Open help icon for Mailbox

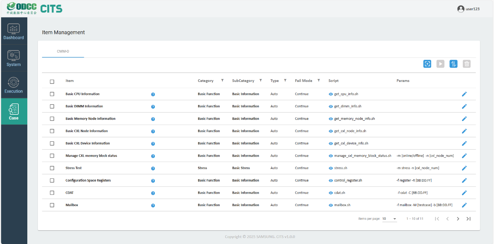click(153, 205)
